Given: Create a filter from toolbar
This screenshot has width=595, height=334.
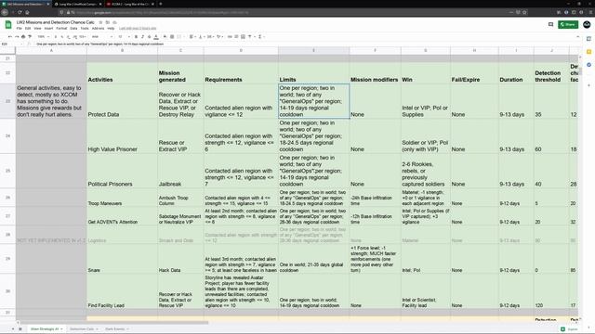Looking at the screenshot, I should [250, 37].
